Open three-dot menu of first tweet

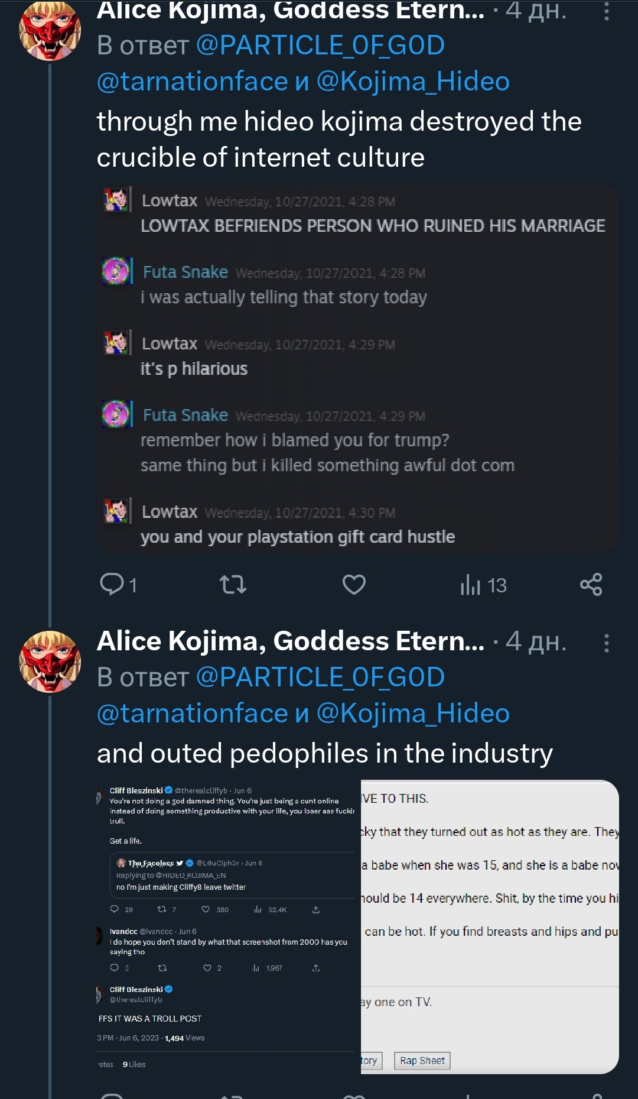tap(607, 12)
